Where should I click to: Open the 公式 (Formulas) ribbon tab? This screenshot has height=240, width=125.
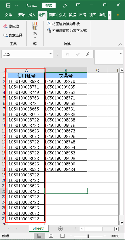click(62, 15)
